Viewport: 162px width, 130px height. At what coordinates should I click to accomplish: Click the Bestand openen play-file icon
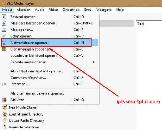(x=4, y=17)
